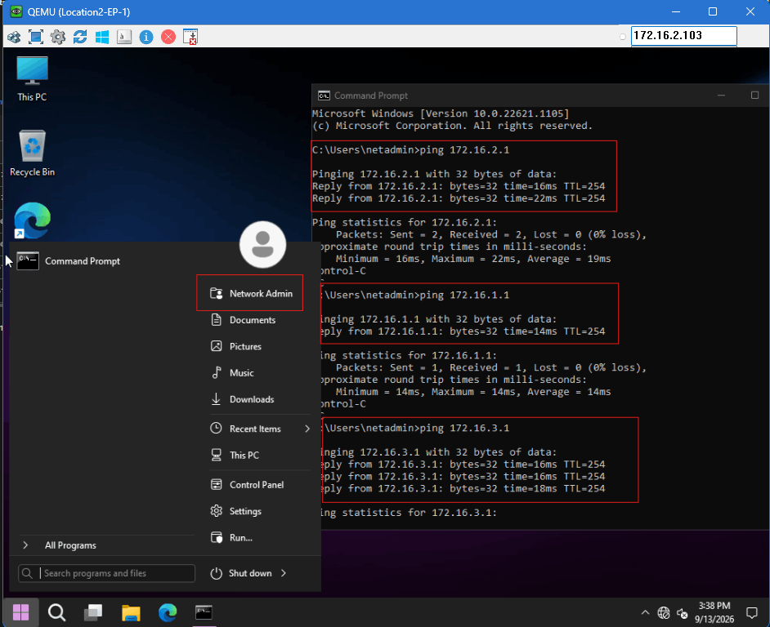The image size is (770, 627).
Task: Open Settings from Start menu
Action: tap(236, 511)
